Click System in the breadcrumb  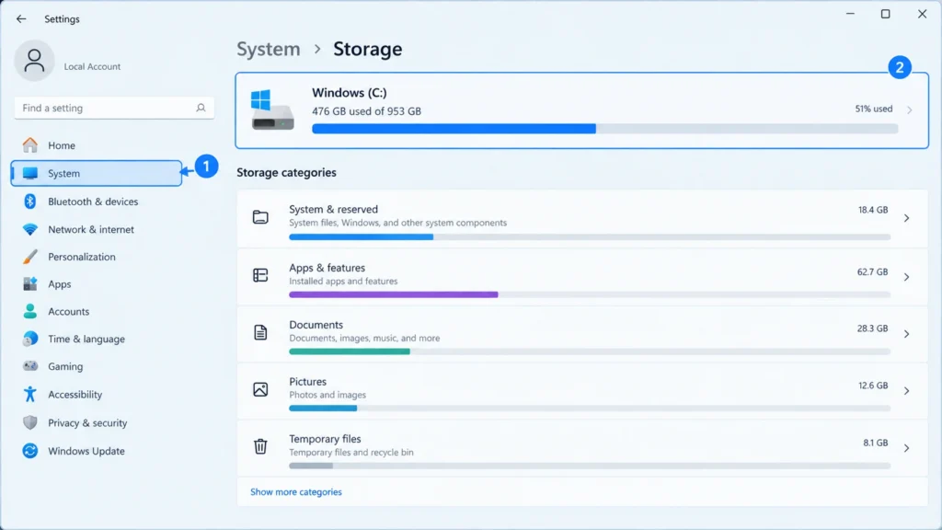[268, 49]
